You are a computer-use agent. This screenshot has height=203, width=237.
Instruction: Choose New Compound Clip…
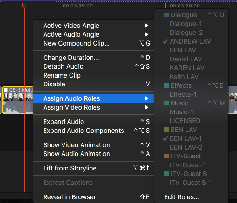[x=94, y=43]
